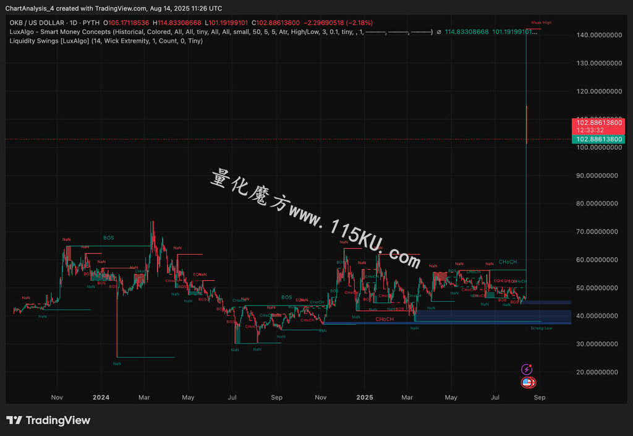Select the large red CHoCH label
This screenshot has height=436, width=633.
(384, 319)
